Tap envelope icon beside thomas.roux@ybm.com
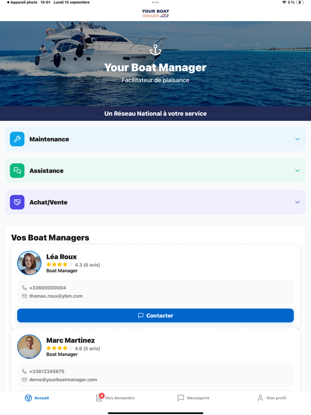311x415 pixels. (x=24, y=296)
